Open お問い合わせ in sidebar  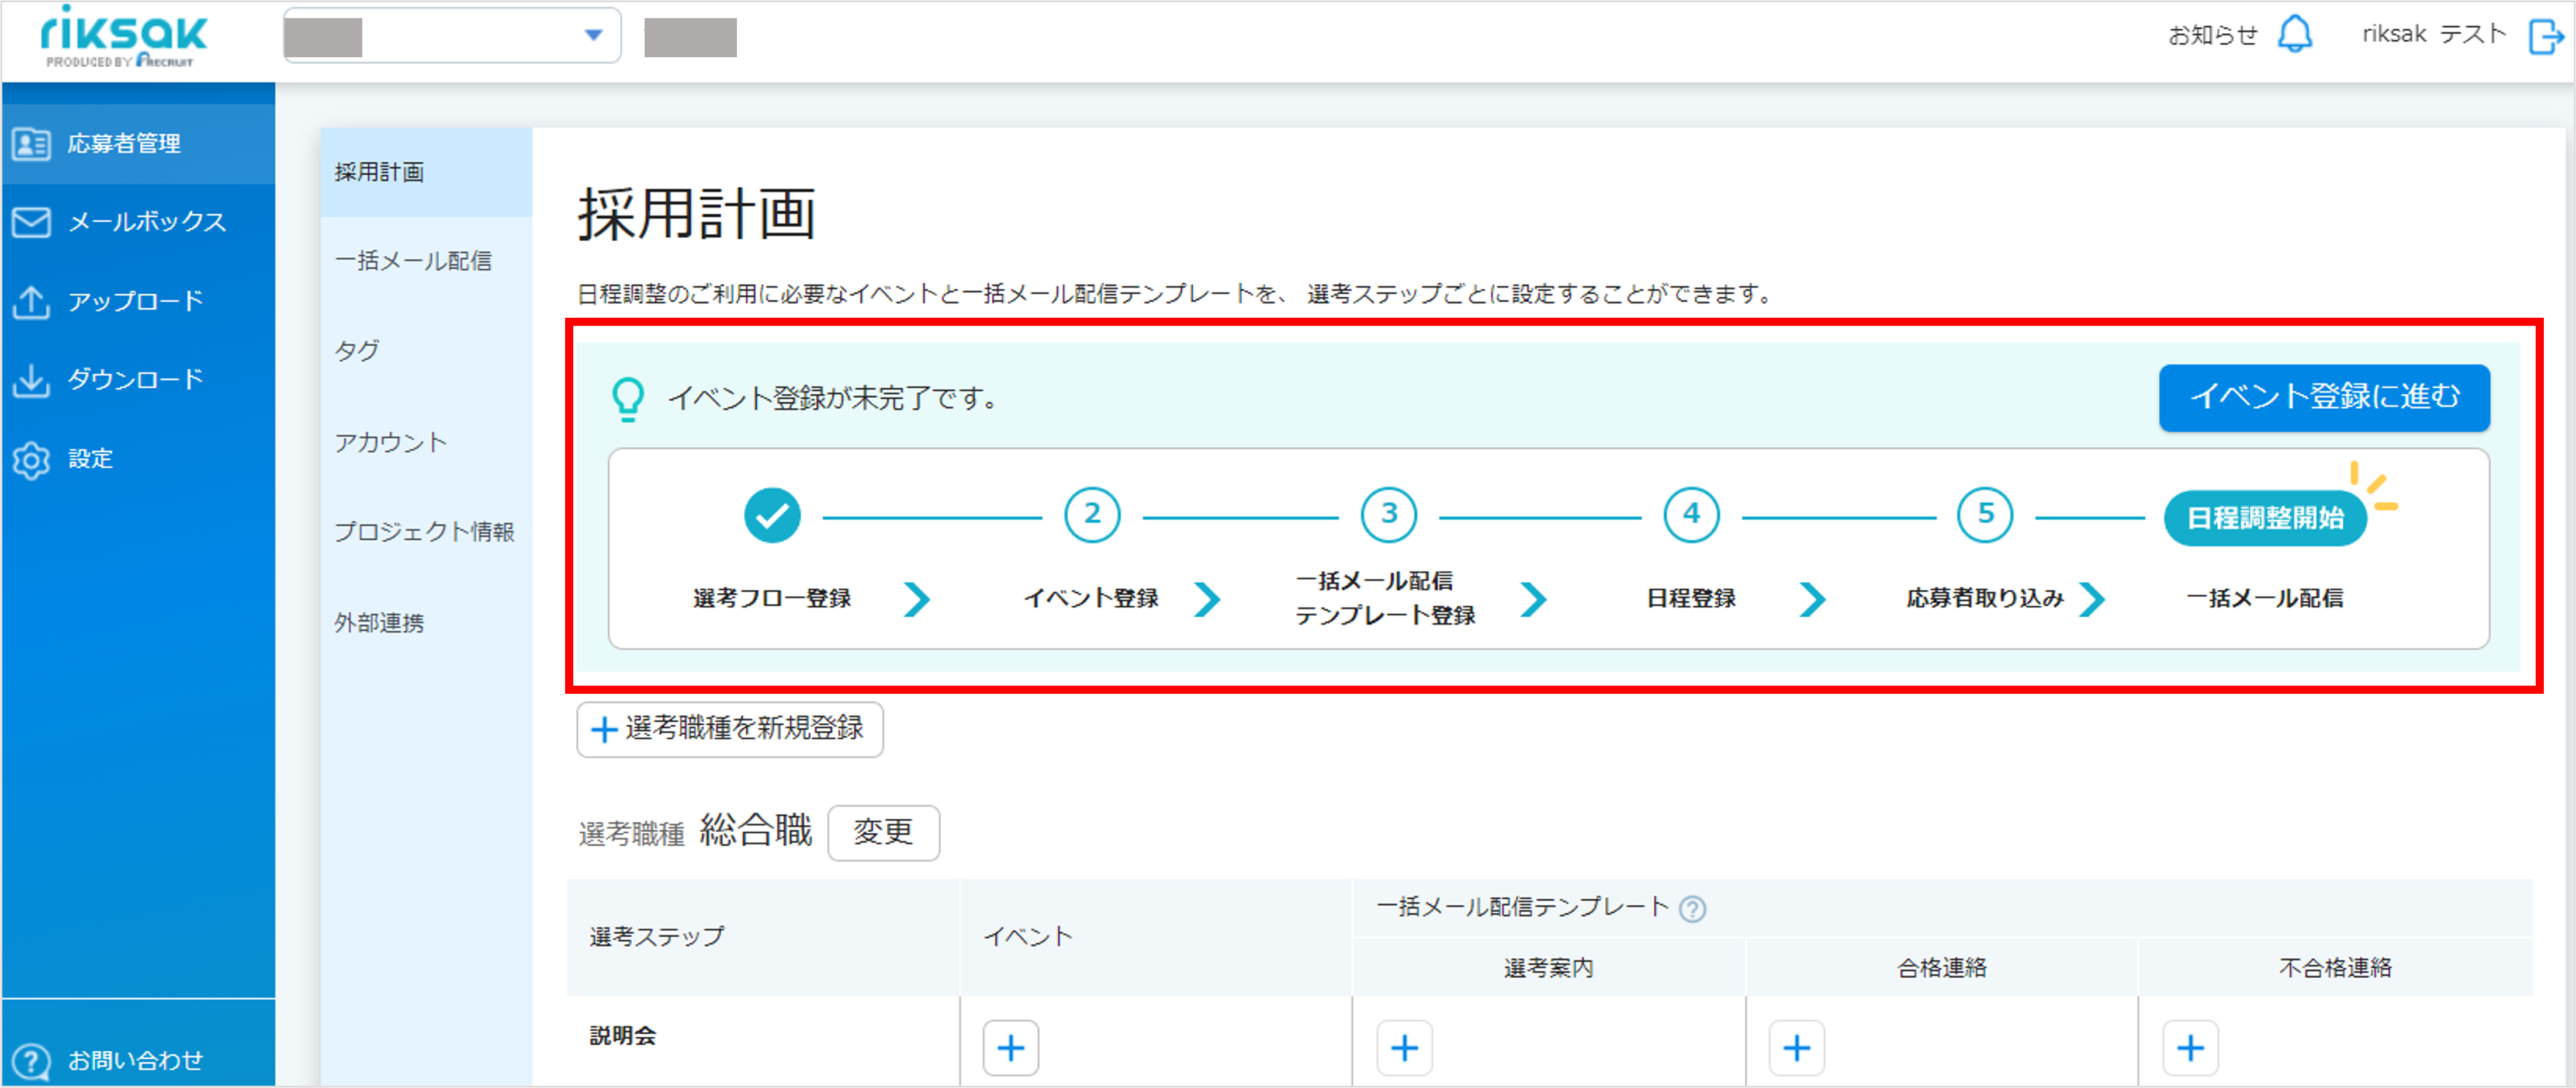[x=138, y=1061]
